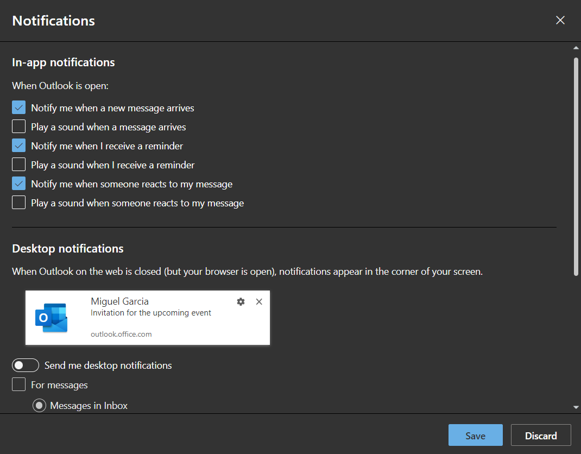Open the outlook.office.com link in the preview
Image resolution: width=581 pixels, height=454 pixels.
pyautogui.click(x=121, y=334)
